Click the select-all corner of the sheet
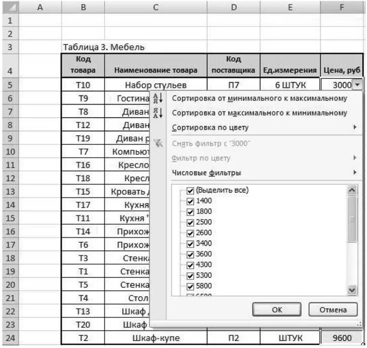367x348 pixels. click(11, 7)
